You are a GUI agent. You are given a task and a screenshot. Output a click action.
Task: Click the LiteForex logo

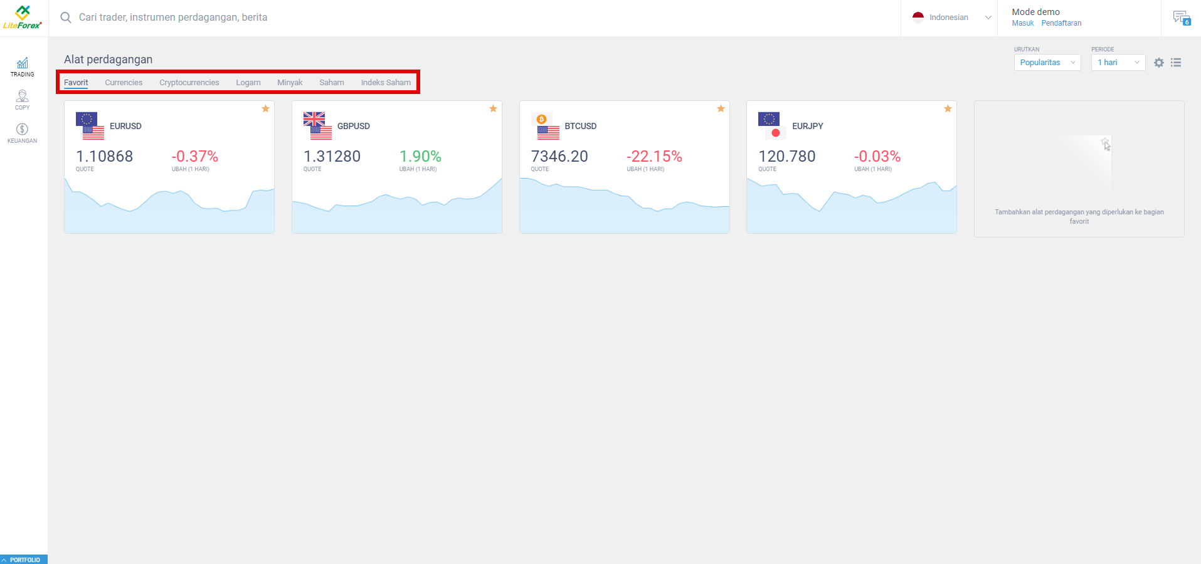click(23, 17)
